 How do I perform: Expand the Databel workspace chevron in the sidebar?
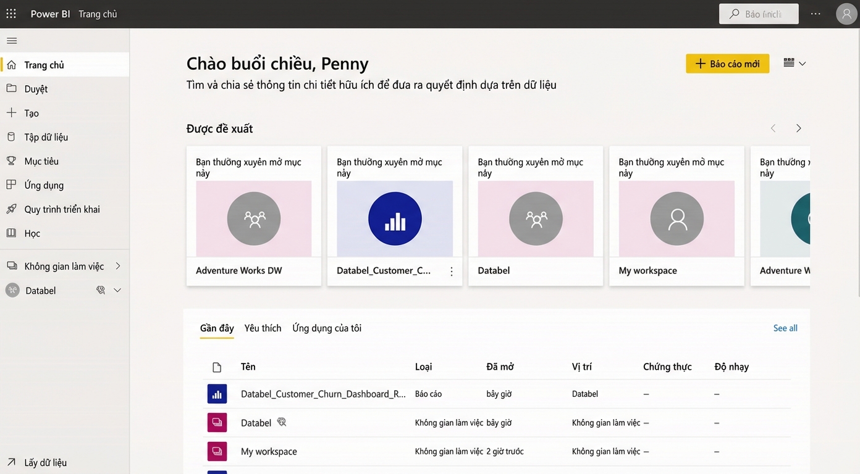pos(117,290)
